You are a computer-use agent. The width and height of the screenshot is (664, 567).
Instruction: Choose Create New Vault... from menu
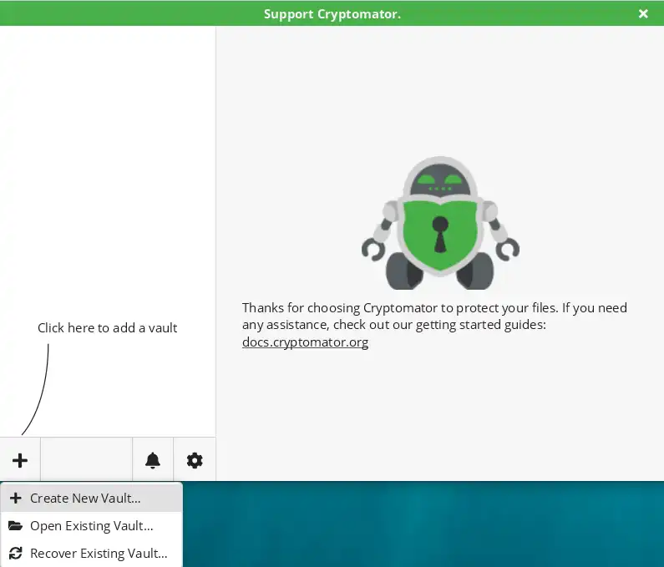click(x=92, y=498)
